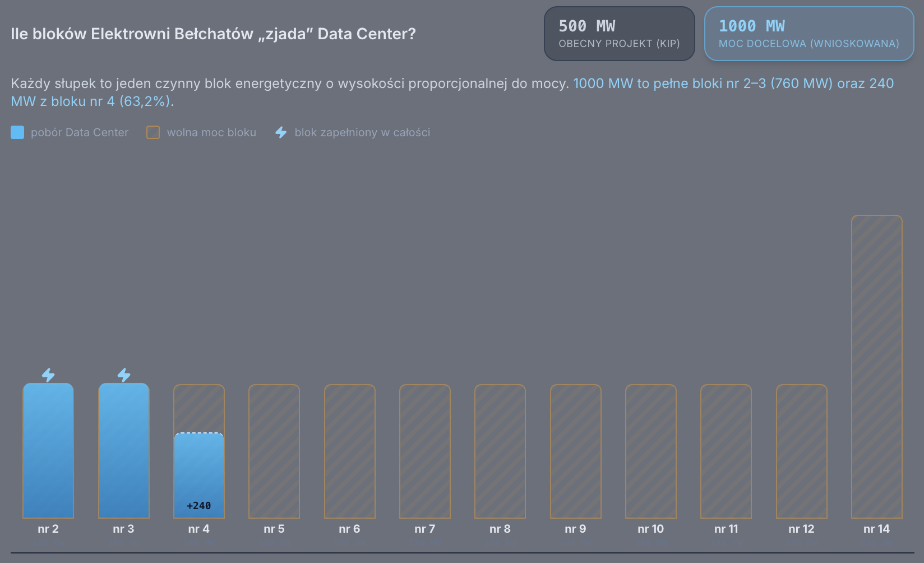Click the blue 'pobór Data Center' legend swatch
The image size is (924, 563).
(17, 132)
